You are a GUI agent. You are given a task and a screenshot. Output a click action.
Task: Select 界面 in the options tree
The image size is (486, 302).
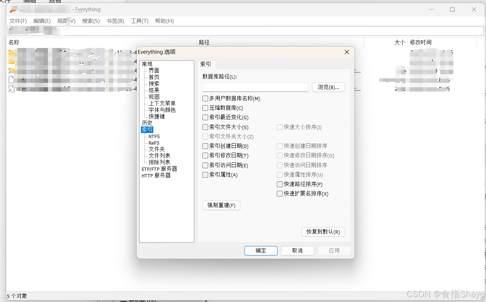coord(154,71)
